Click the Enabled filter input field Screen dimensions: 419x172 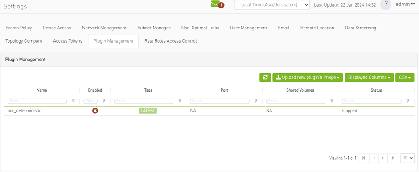pos(90,101)
